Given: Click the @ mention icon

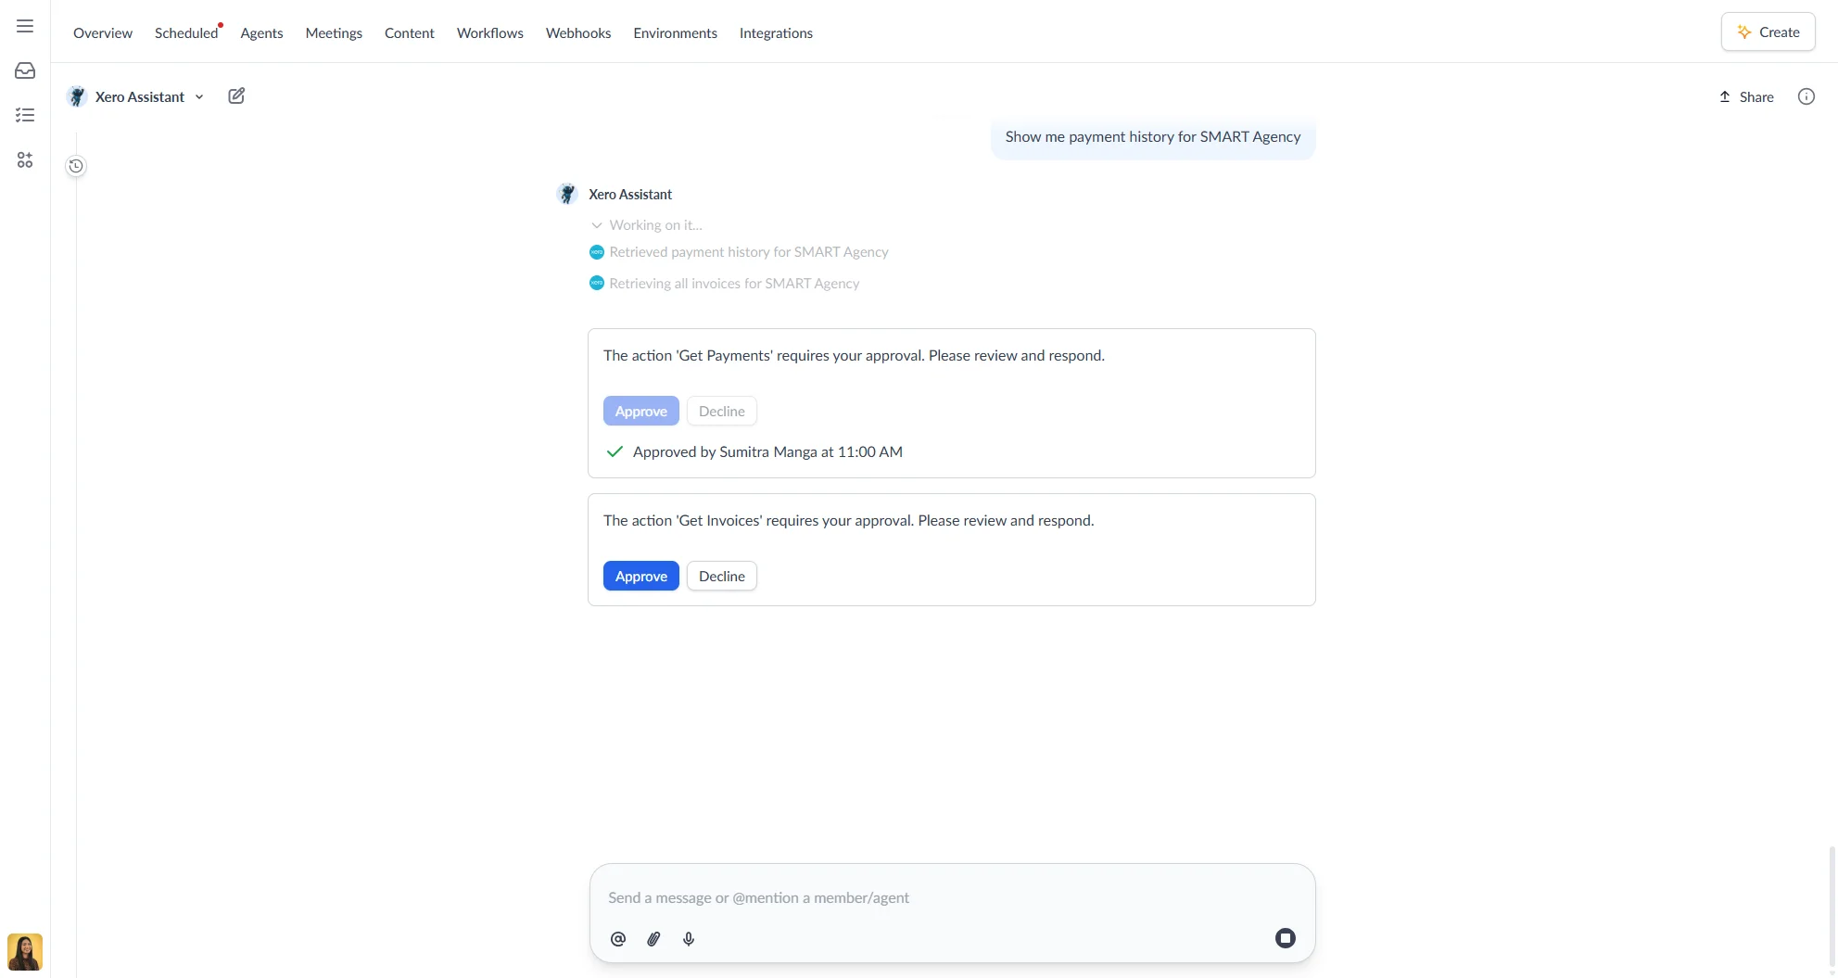Looking at the screenshot, I should [x=618, y=938].
